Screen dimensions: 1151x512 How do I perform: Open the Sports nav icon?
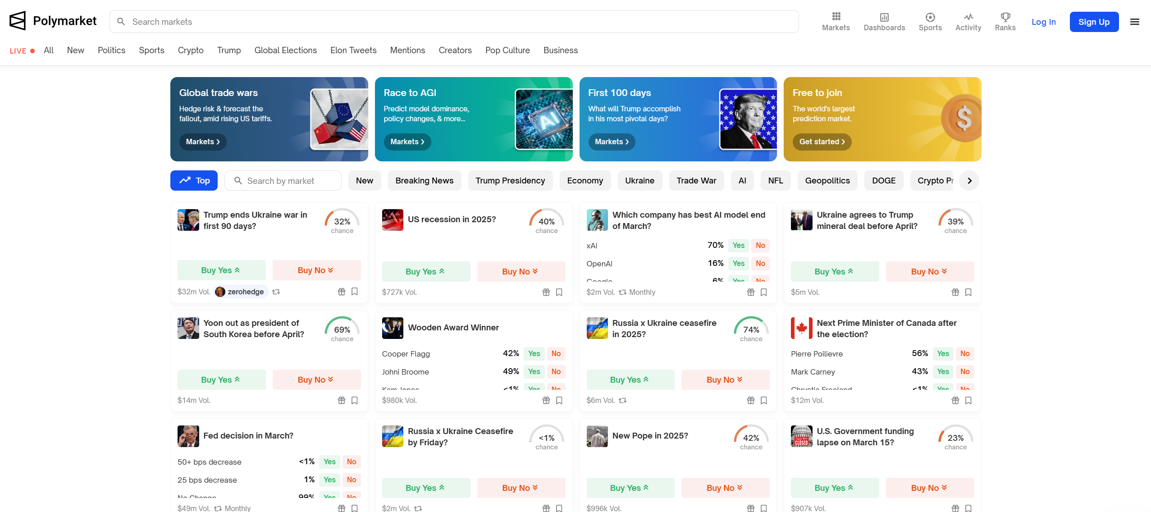pos(930,22)
